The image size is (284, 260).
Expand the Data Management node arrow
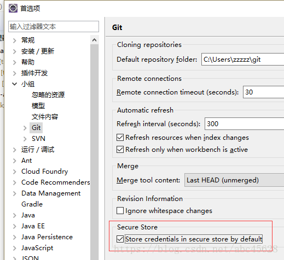(15, 193)
